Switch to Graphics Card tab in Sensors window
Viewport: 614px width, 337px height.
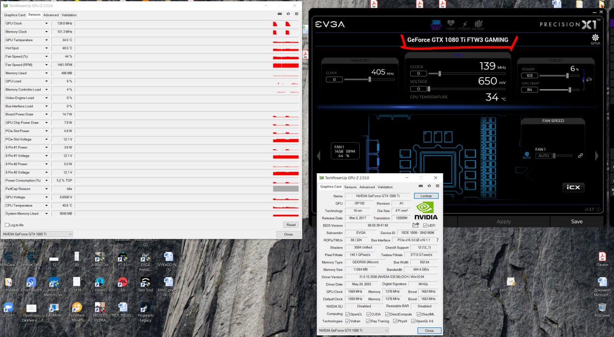coord(15,15)
